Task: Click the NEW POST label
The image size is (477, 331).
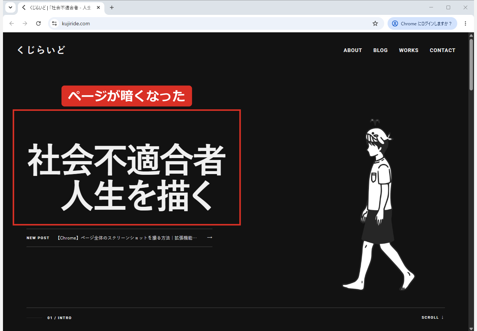Action: 38,238
